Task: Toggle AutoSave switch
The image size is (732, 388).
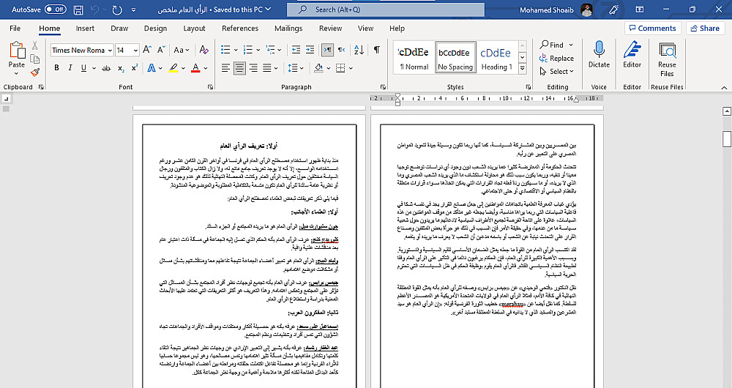Action: click(56, 10)
